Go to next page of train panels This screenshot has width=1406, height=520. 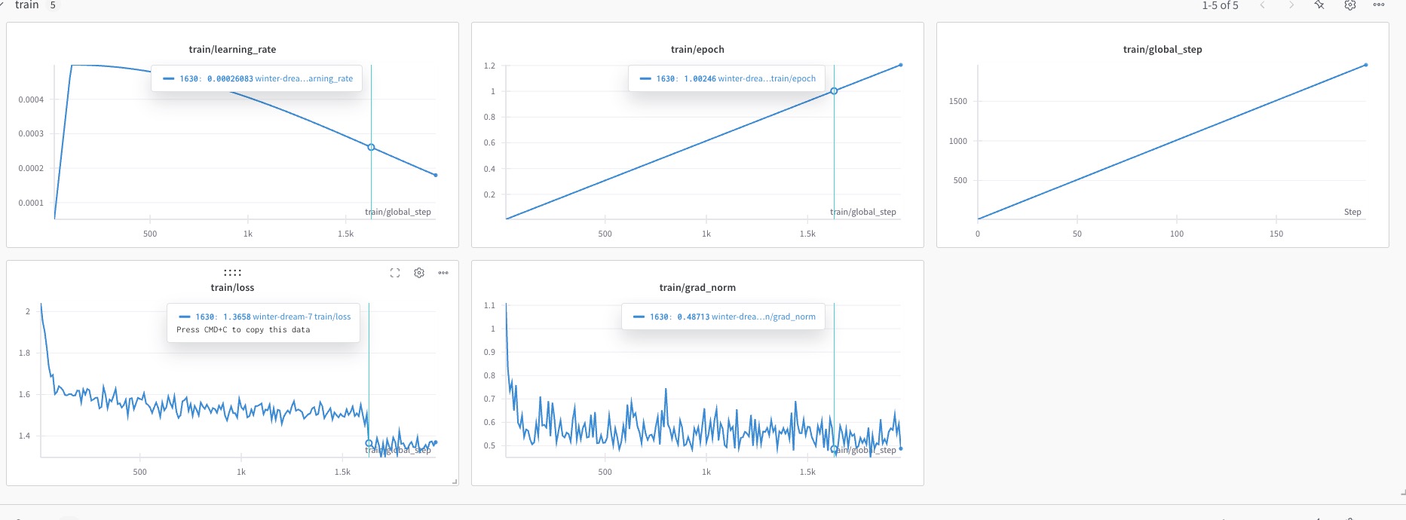click(x=1291, y=5)
